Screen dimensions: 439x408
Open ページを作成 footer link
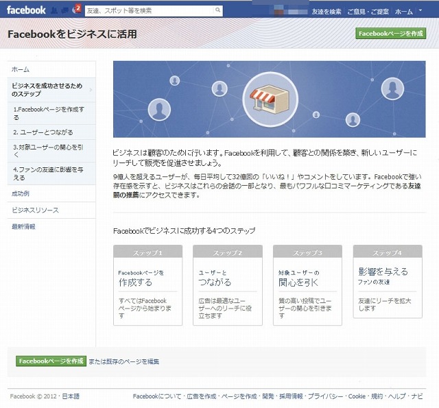[239, 396]
